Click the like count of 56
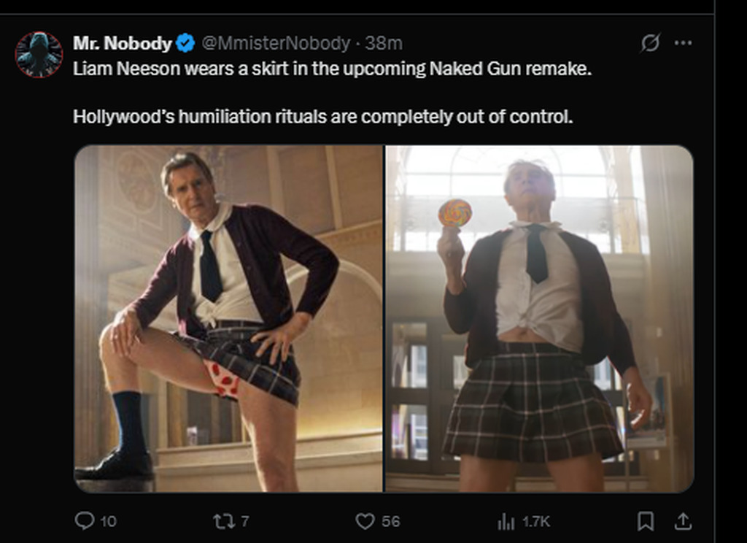Viewport: 747px width, 543px height. coord(390,521)
